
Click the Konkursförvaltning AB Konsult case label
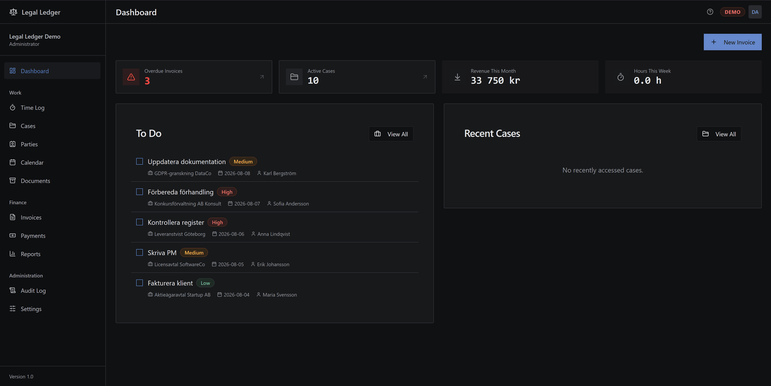point(185,204)
